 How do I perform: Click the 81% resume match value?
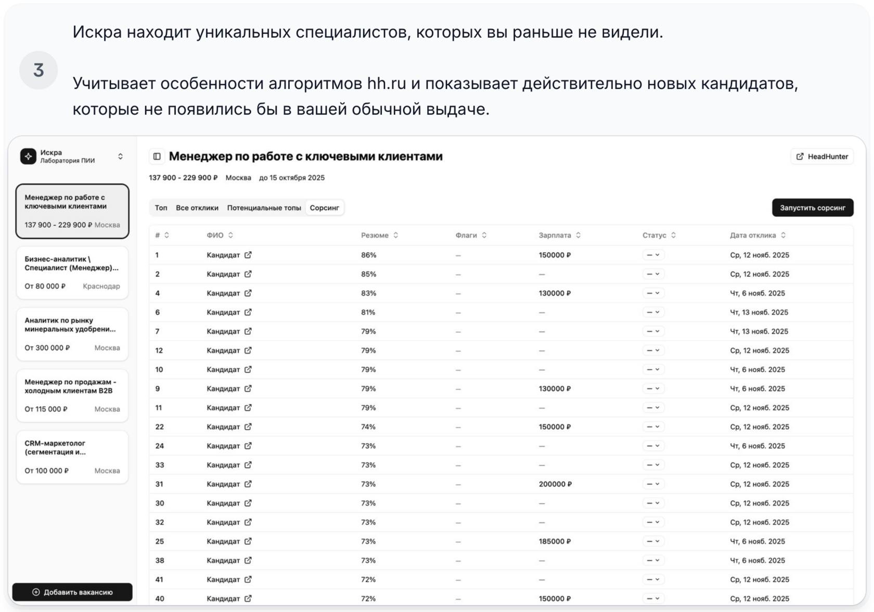point(368,312)
